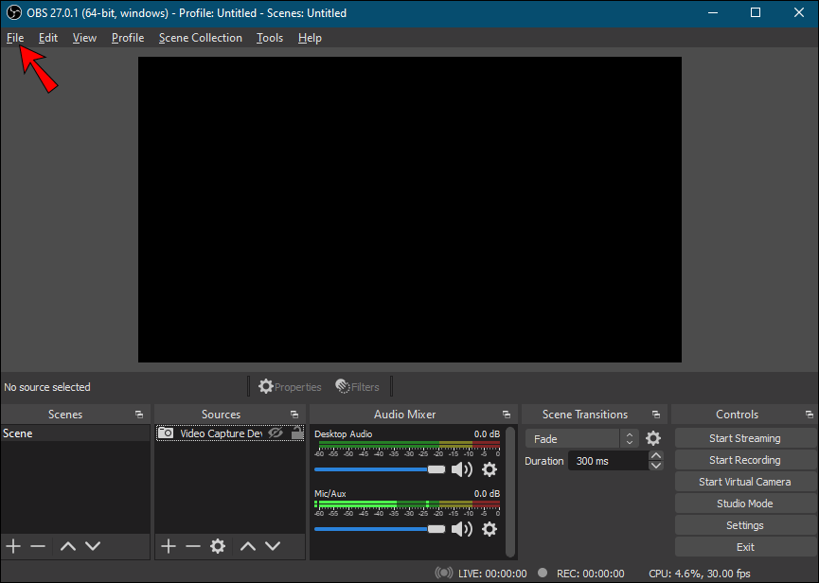Screen dimensions: 819x583
Task: Select the Scene entry in Scenes list
Action: click(x=75, y=433)
